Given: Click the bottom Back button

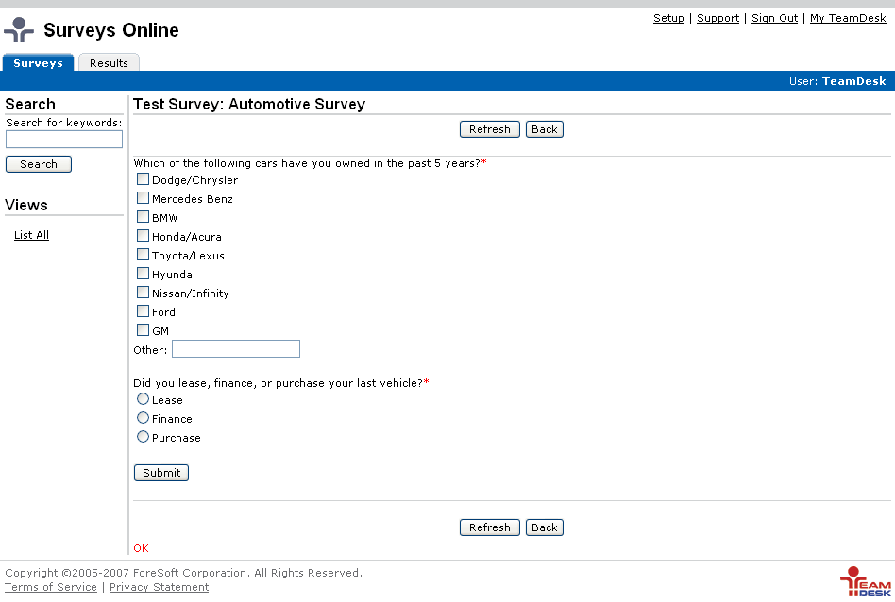Looking at the screenshot, I should (x=544, y=527).
